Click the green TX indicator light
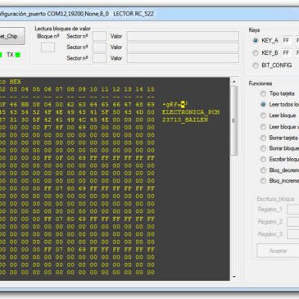Screen dimensions: 299x299 [x=18, y=55]
